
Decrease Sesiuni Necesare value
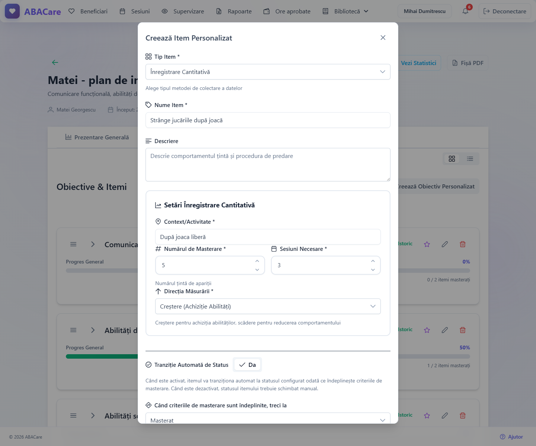(x=373, y=270)
